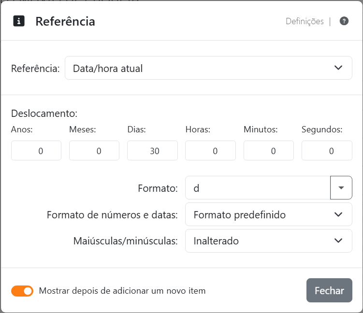Click the Deslocamento label text
Image resolution: width=363 pixels, height=313 pixels.
[x=44, y=114]
